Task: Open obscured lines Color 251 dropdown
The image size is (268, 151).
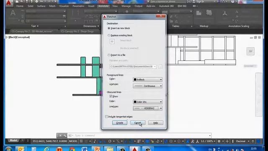Action: coord(147,102)
